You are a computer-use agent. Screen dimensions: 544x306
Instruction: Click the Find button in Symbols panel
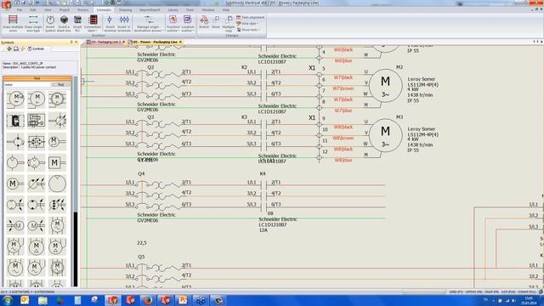point(60,85)
